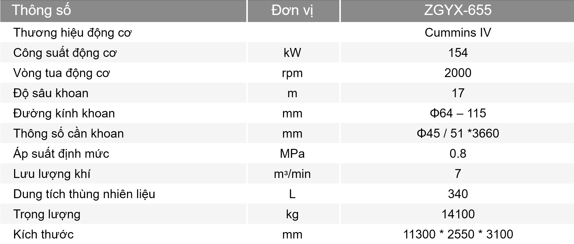Select the 'Độ sâu khoan' row label
This screenshot has width=574, height=244.
(x=51, y=93)
